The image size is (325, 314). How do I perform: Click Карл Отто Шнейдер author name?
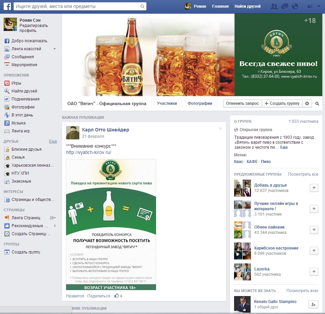[x=106, y=130]
